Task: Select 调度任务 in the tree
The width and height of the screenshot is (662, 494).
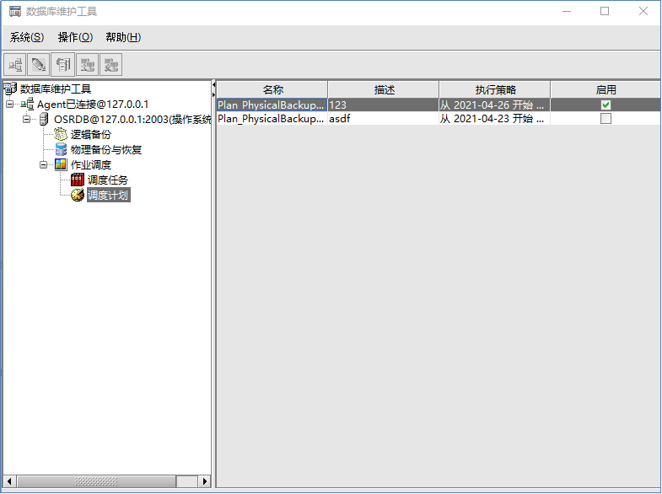Action: pos(108,180)
